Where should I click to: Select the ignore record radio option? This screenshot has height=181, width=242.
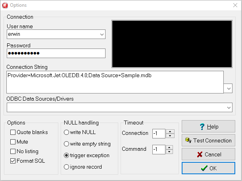[x=66, y=167]
